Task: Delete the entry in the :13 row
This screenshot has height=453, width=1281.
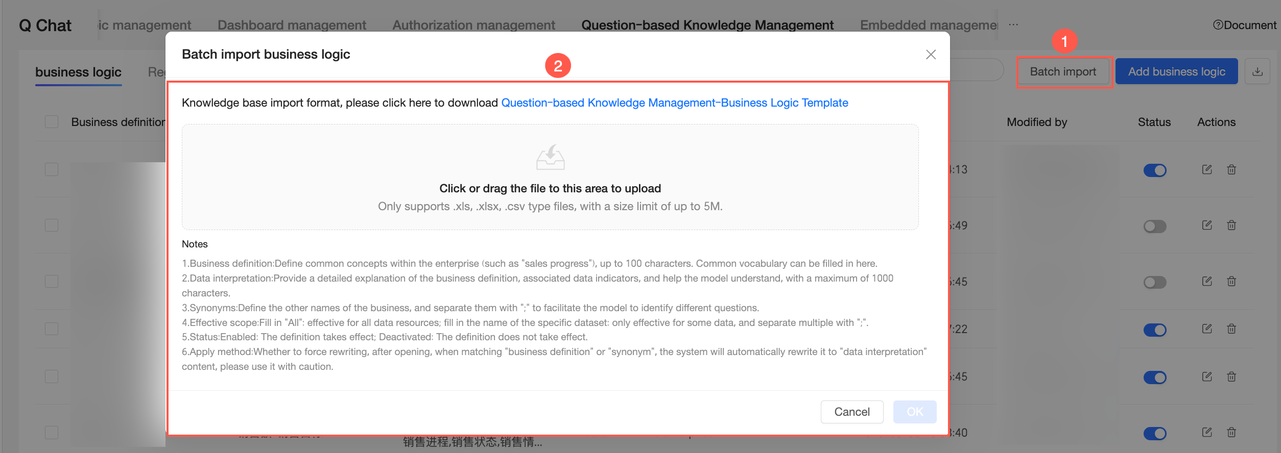Action: [x=1231, y=169]
